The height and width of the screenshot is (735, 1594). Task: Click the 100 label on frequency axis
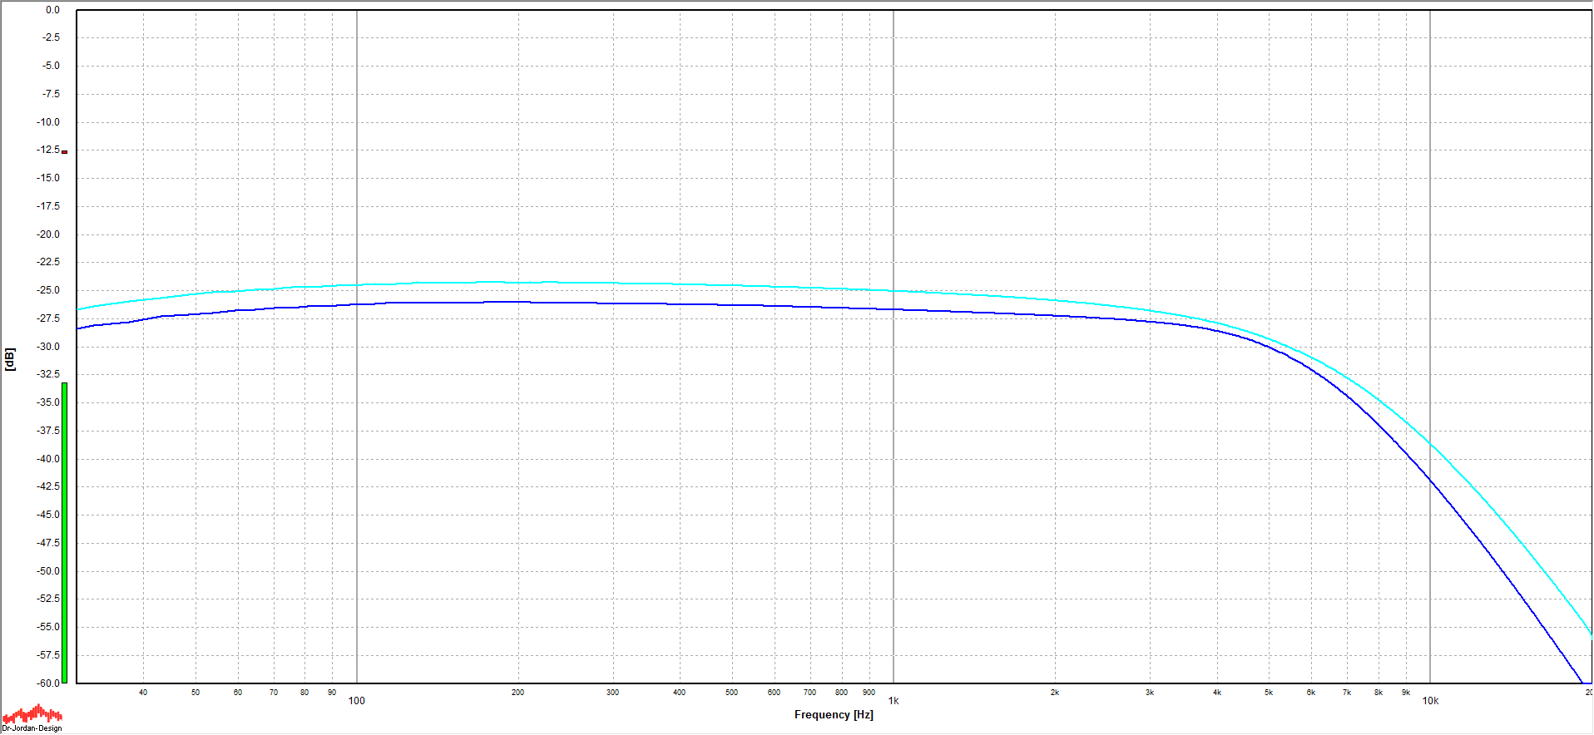pyautogui.click(x=357, y=701)
